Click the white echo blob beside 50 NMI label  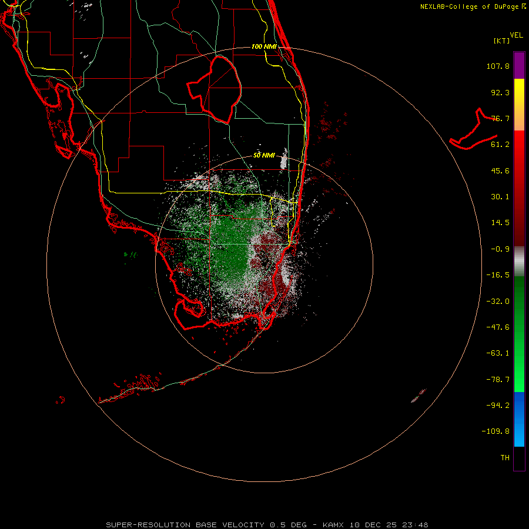click(284, 159)
